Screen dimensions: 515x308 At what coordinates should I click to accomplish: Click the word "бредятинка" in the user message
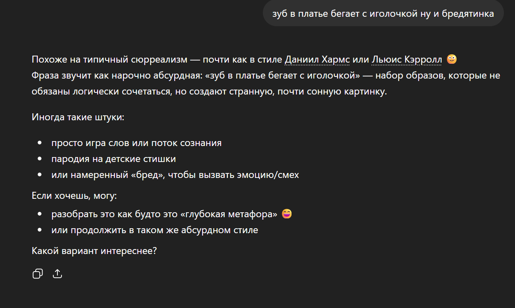(468, 13)
